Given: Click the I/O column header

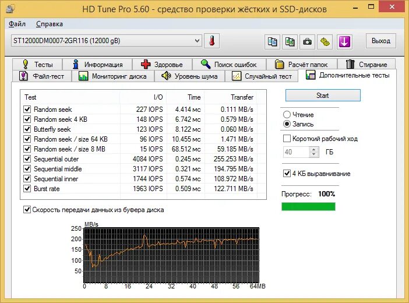Looking at the screenshot, I should pyautogui.click(x=143, y=97).
